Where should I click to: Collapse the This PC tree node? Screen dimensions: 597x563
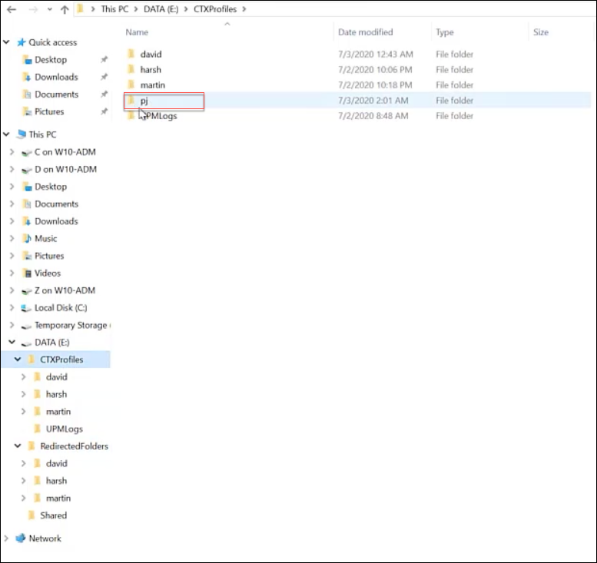pos(6,134)
